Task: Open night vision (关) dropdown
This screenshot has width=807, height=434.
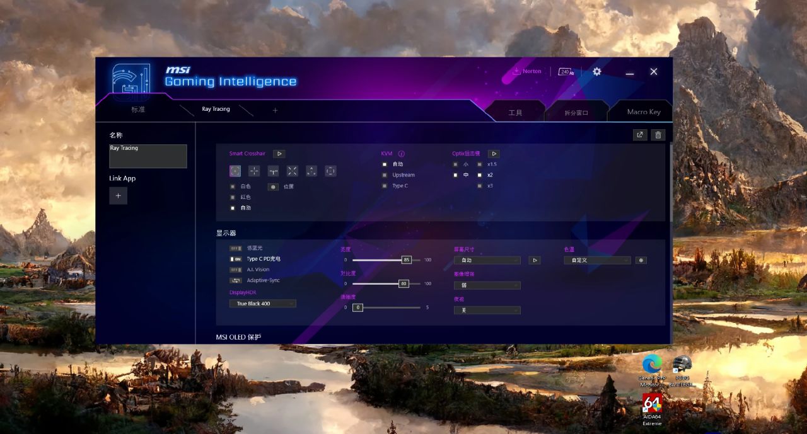Action: (487, 311)
